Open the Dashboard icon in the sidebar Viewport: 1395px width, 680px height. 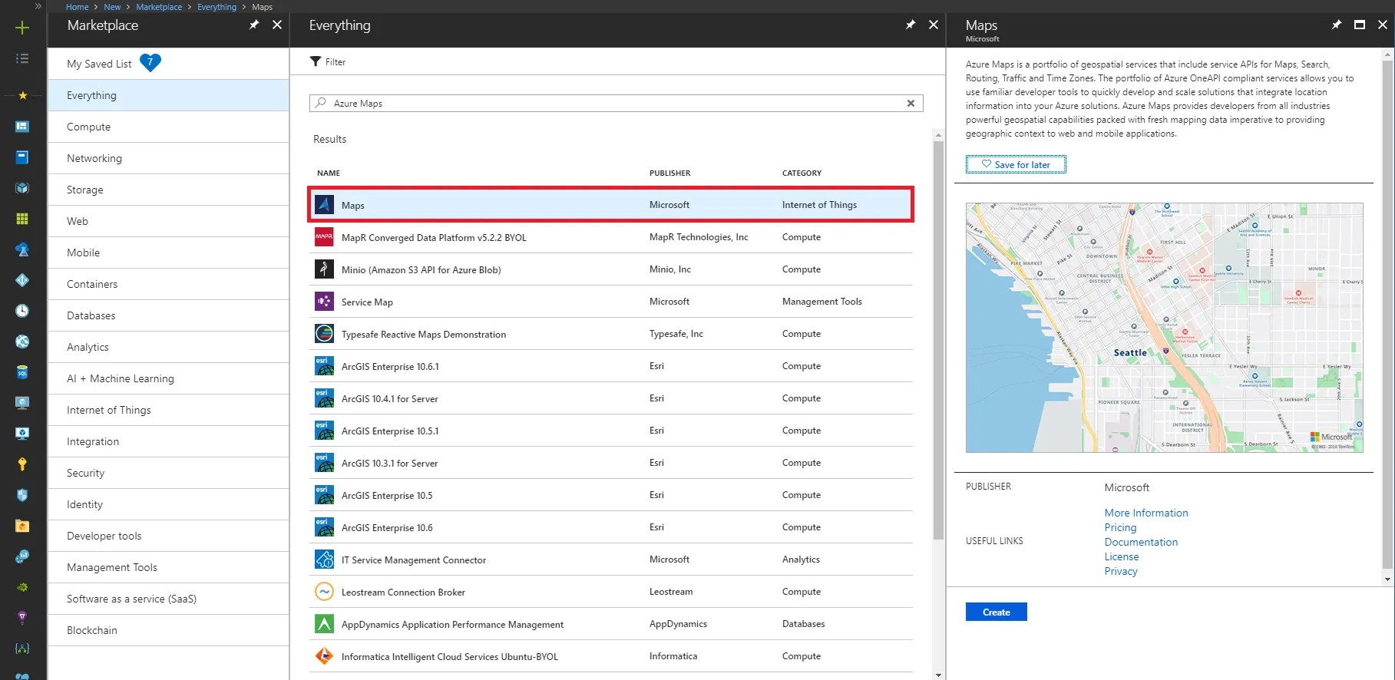22,127
